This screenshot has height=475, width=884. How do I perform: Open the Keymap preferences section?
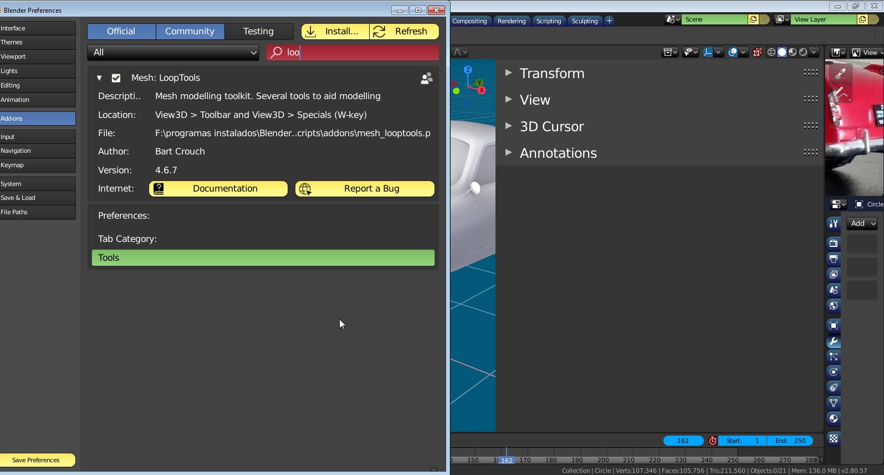[x=38, y=165]
